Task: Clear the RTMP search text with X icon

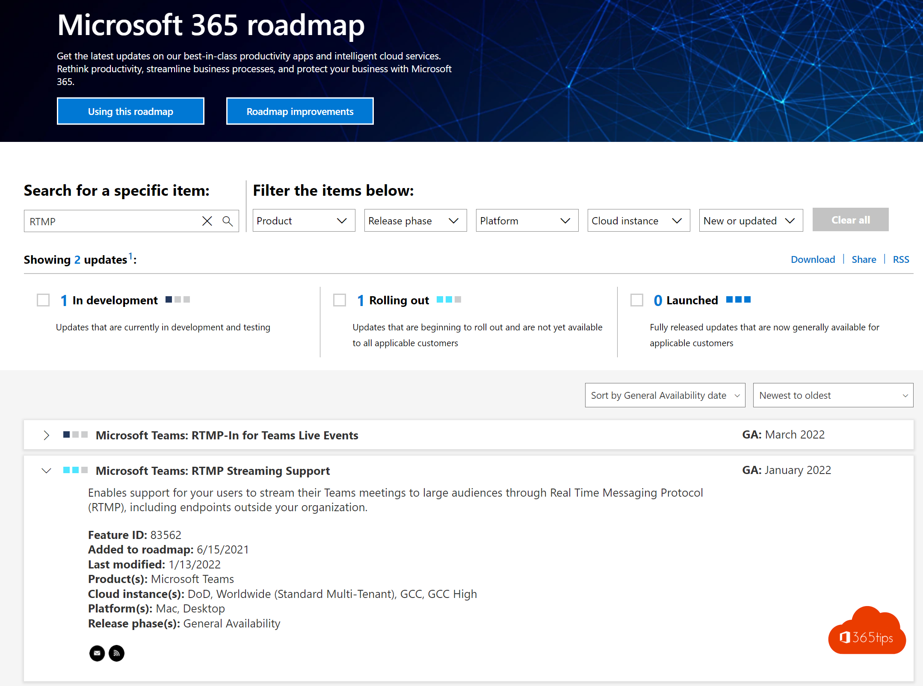Action: click(207, 221)
